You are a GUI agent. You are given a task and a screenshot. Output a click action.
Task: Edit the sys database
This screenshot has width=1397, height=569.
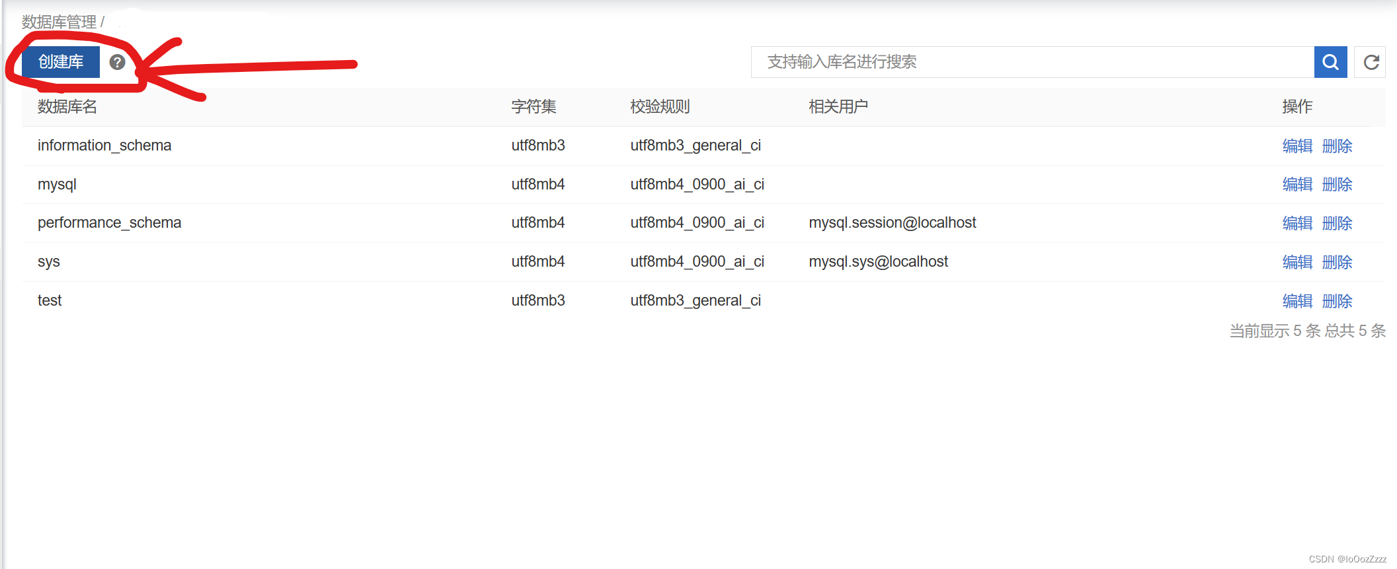pyautogui.click(x=1297, y=262)
